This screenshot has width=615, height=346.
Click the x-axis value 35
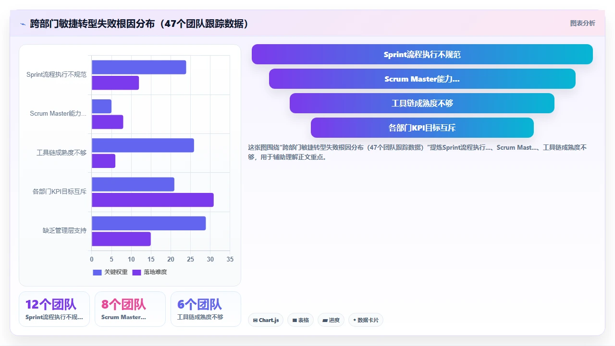pyautogui.click(x=230, y=260)
